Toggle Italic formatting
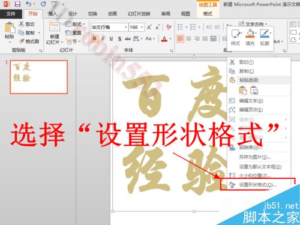Screen dimensions: 300x225 coord(103,38)
